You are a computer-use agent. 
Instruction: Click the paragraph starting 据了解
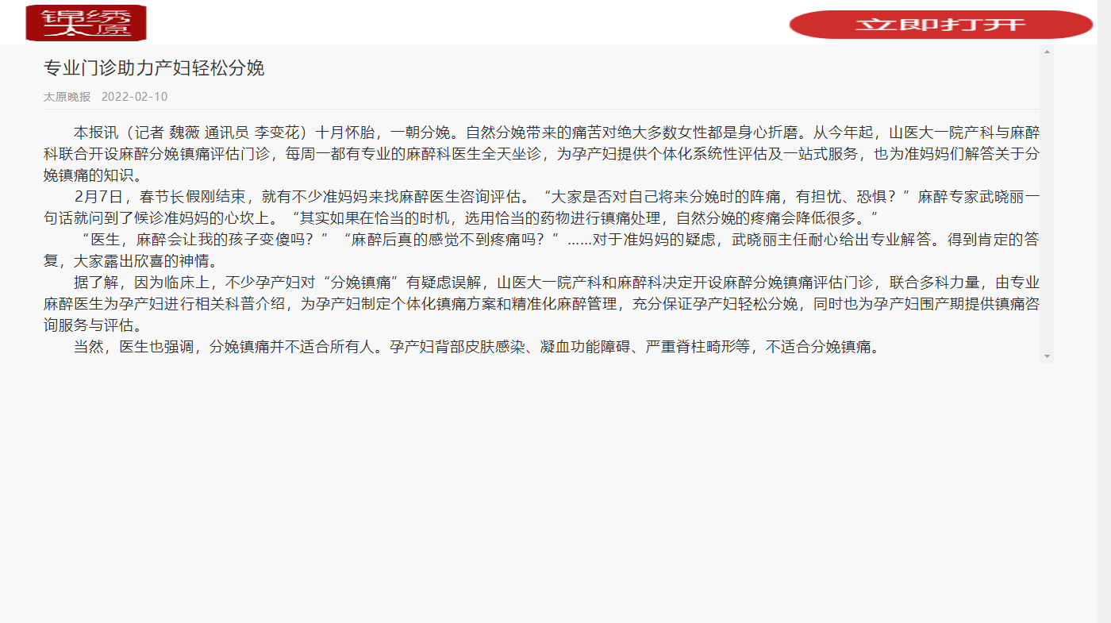coord(541,303)
